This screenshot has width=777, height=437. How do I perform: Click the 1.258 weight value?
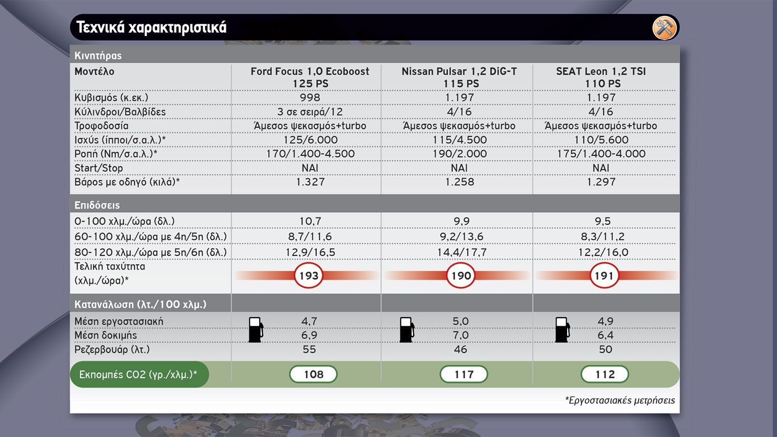click(x=459, y=182)
